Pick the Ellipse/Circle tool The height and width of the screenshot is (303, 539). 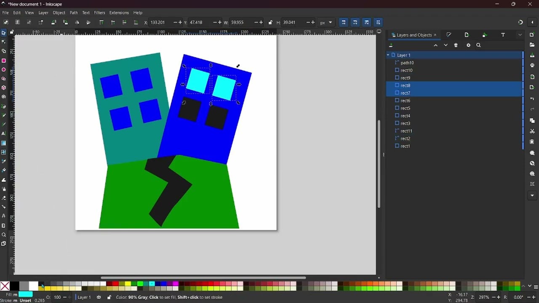click(x=4, y=70)
